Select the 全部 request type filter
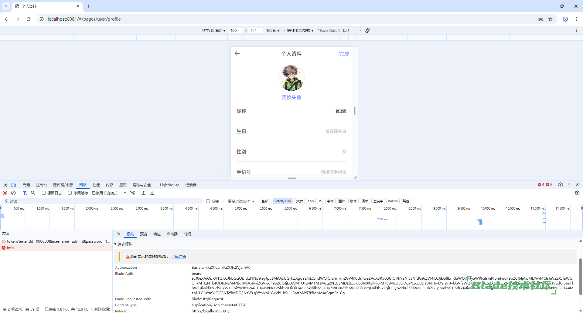Image resolution: width=583 pixels, height=313 pixels. [x=265, y=201]
